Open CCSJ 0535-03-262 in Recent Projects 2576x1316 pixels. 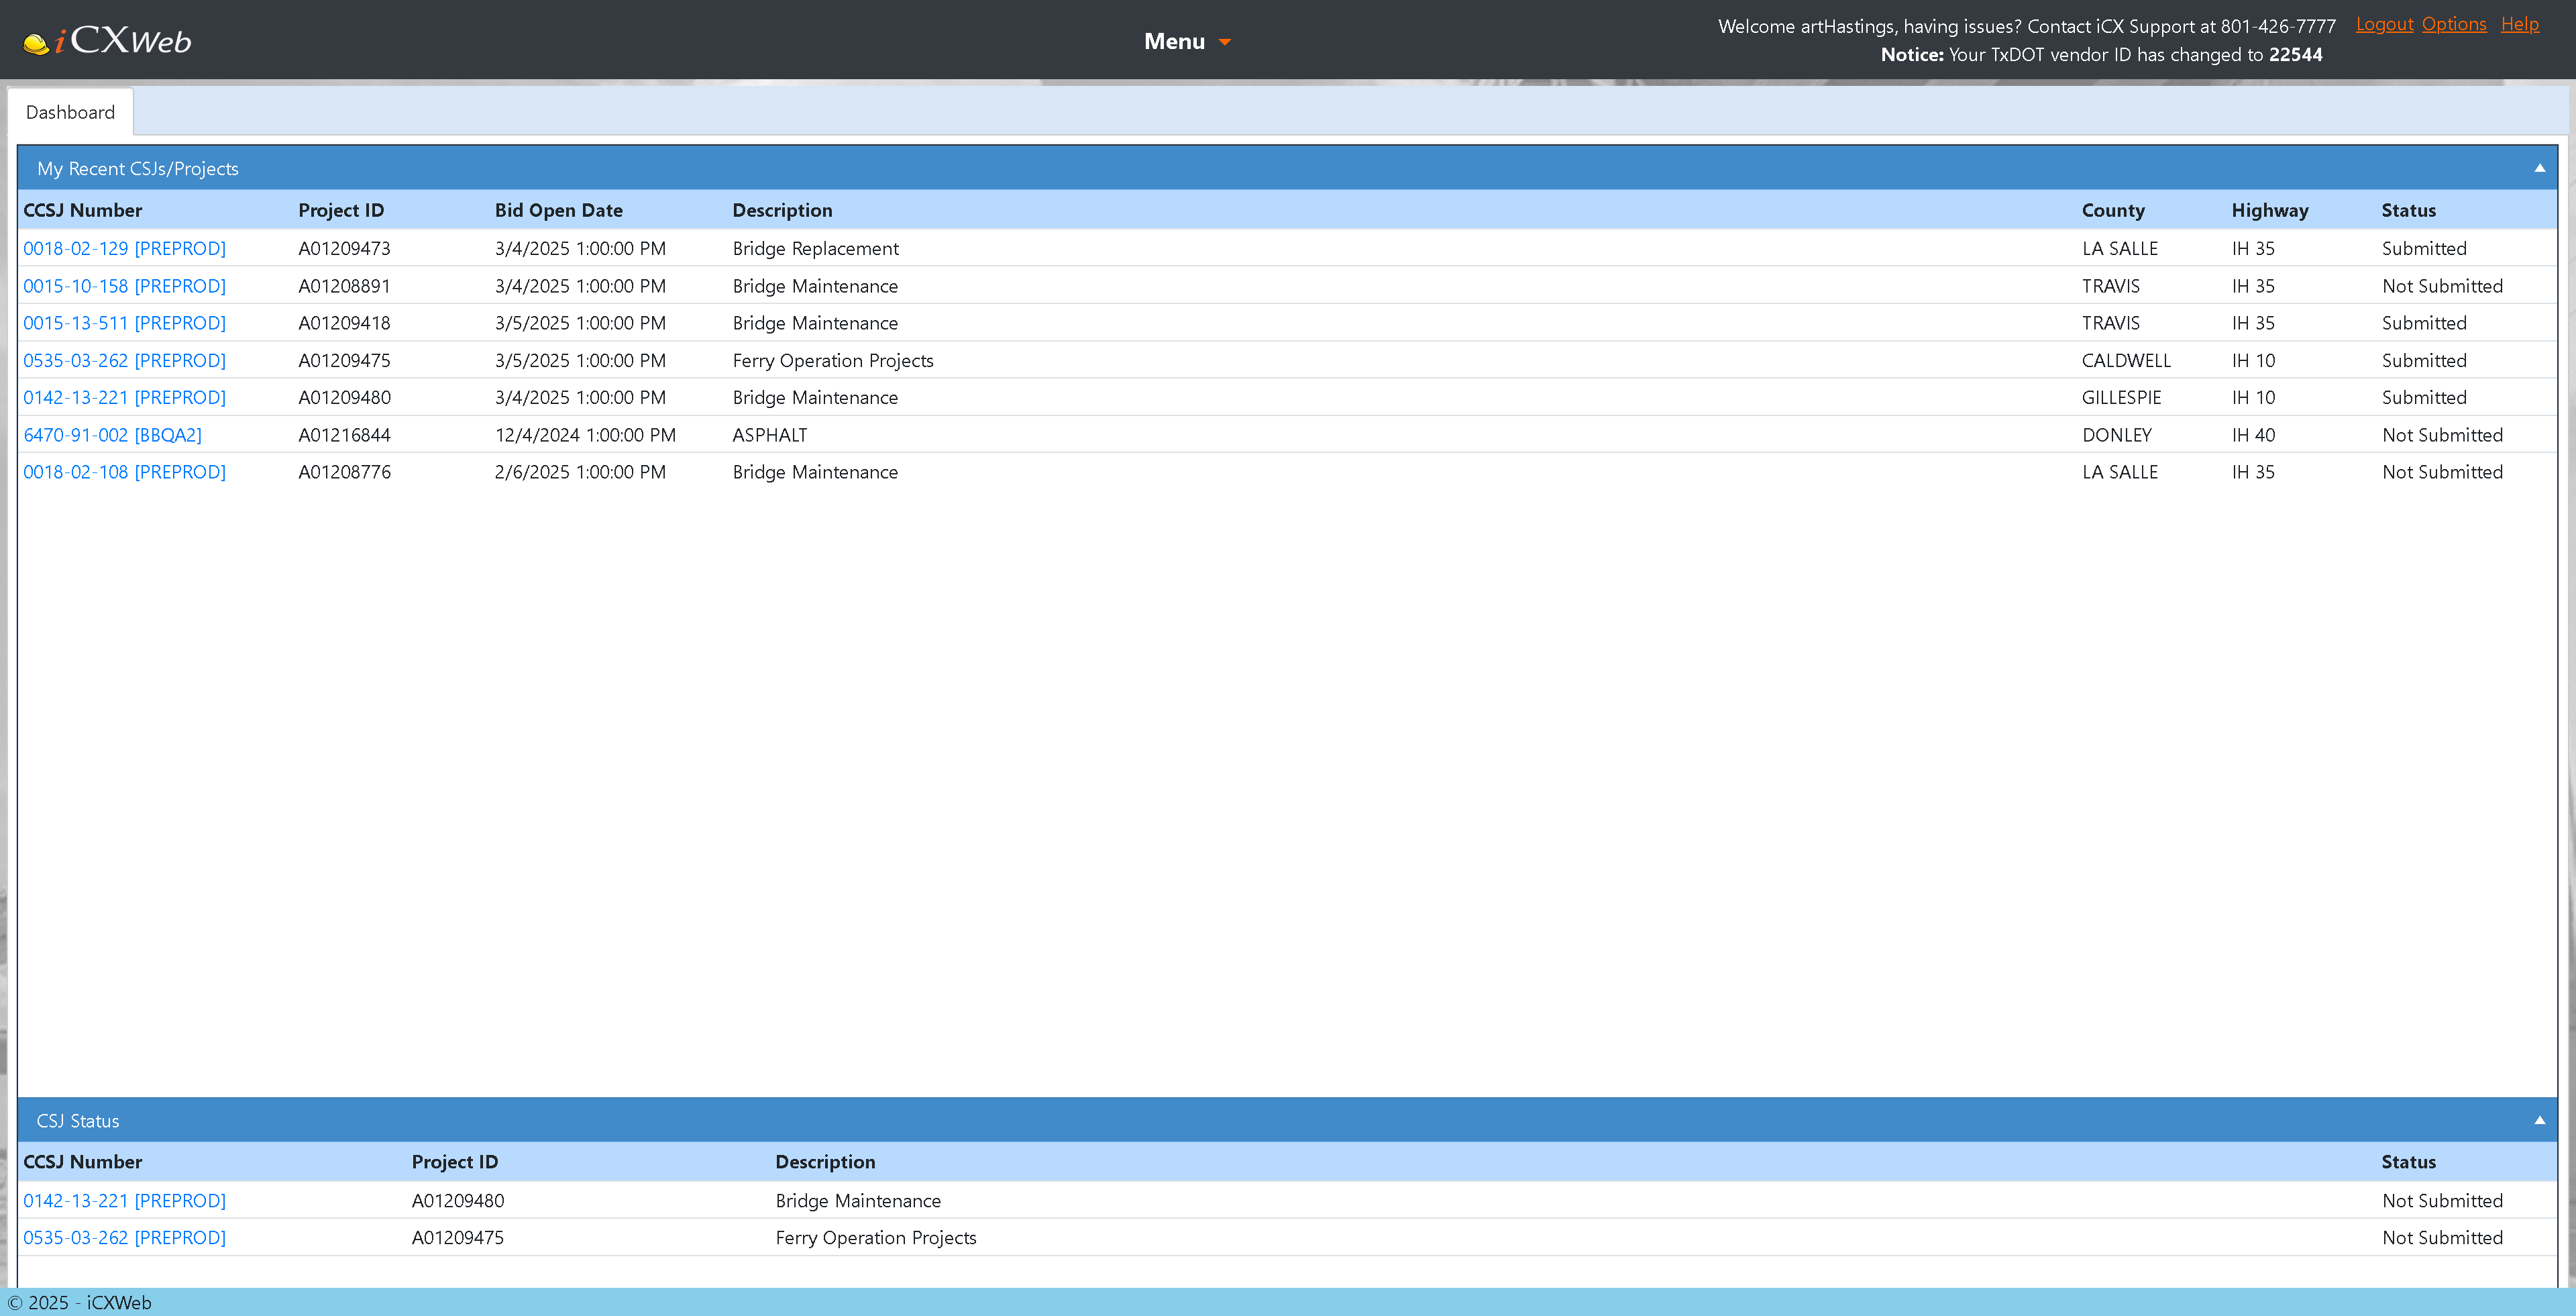coord(125,360)
